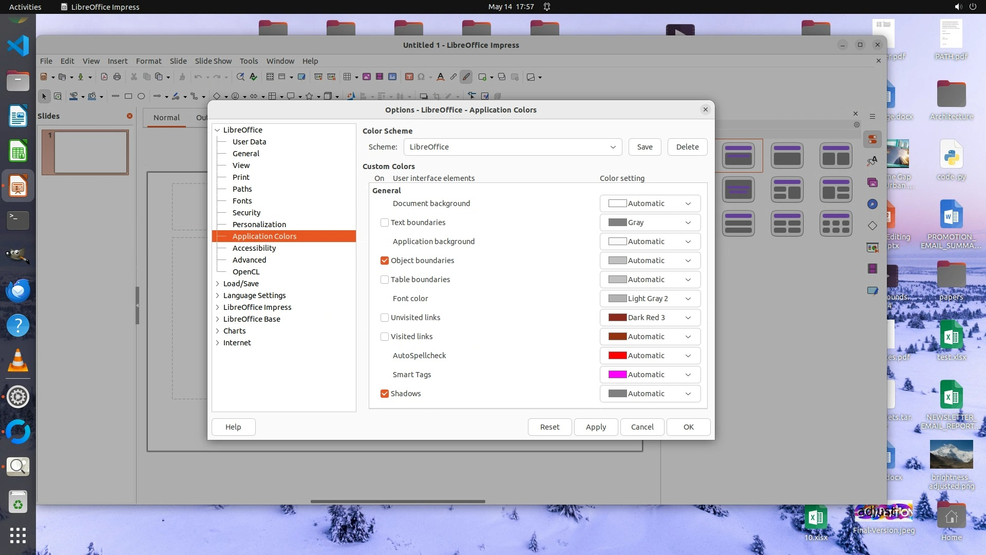Uncheck the Object boundaries checkbox
The height and width of the screenshot is (555, 986).
pos(384,261)
